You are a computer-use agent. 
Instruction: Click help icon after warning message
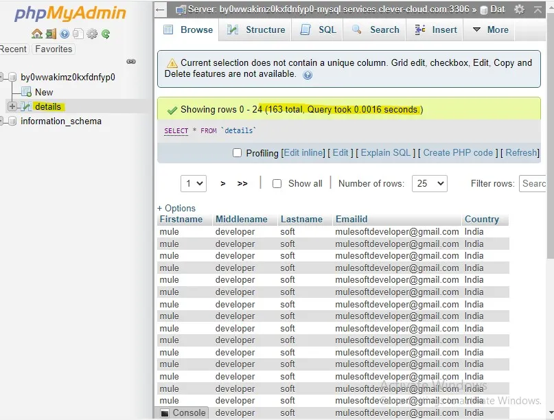[308, 75]
